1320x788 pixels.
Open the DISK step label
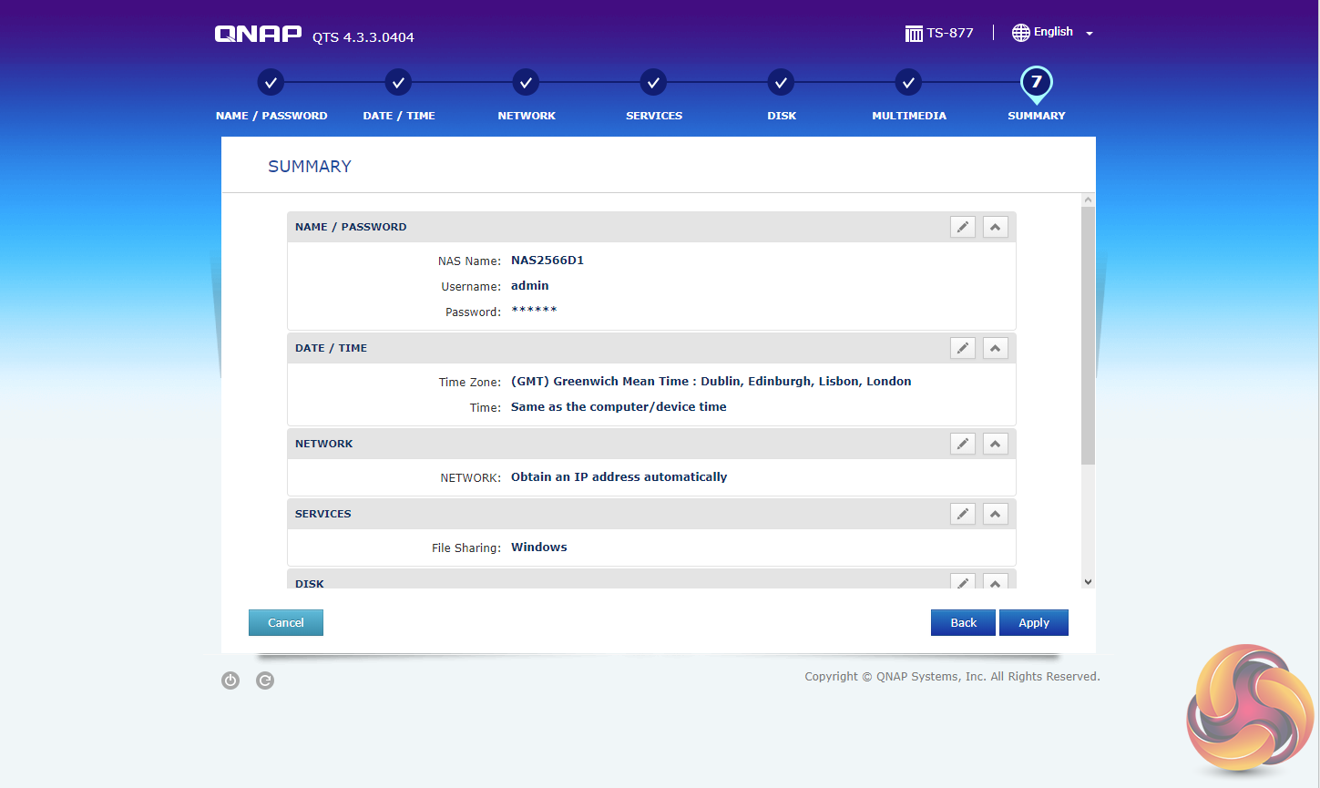[x=782, y=116]
